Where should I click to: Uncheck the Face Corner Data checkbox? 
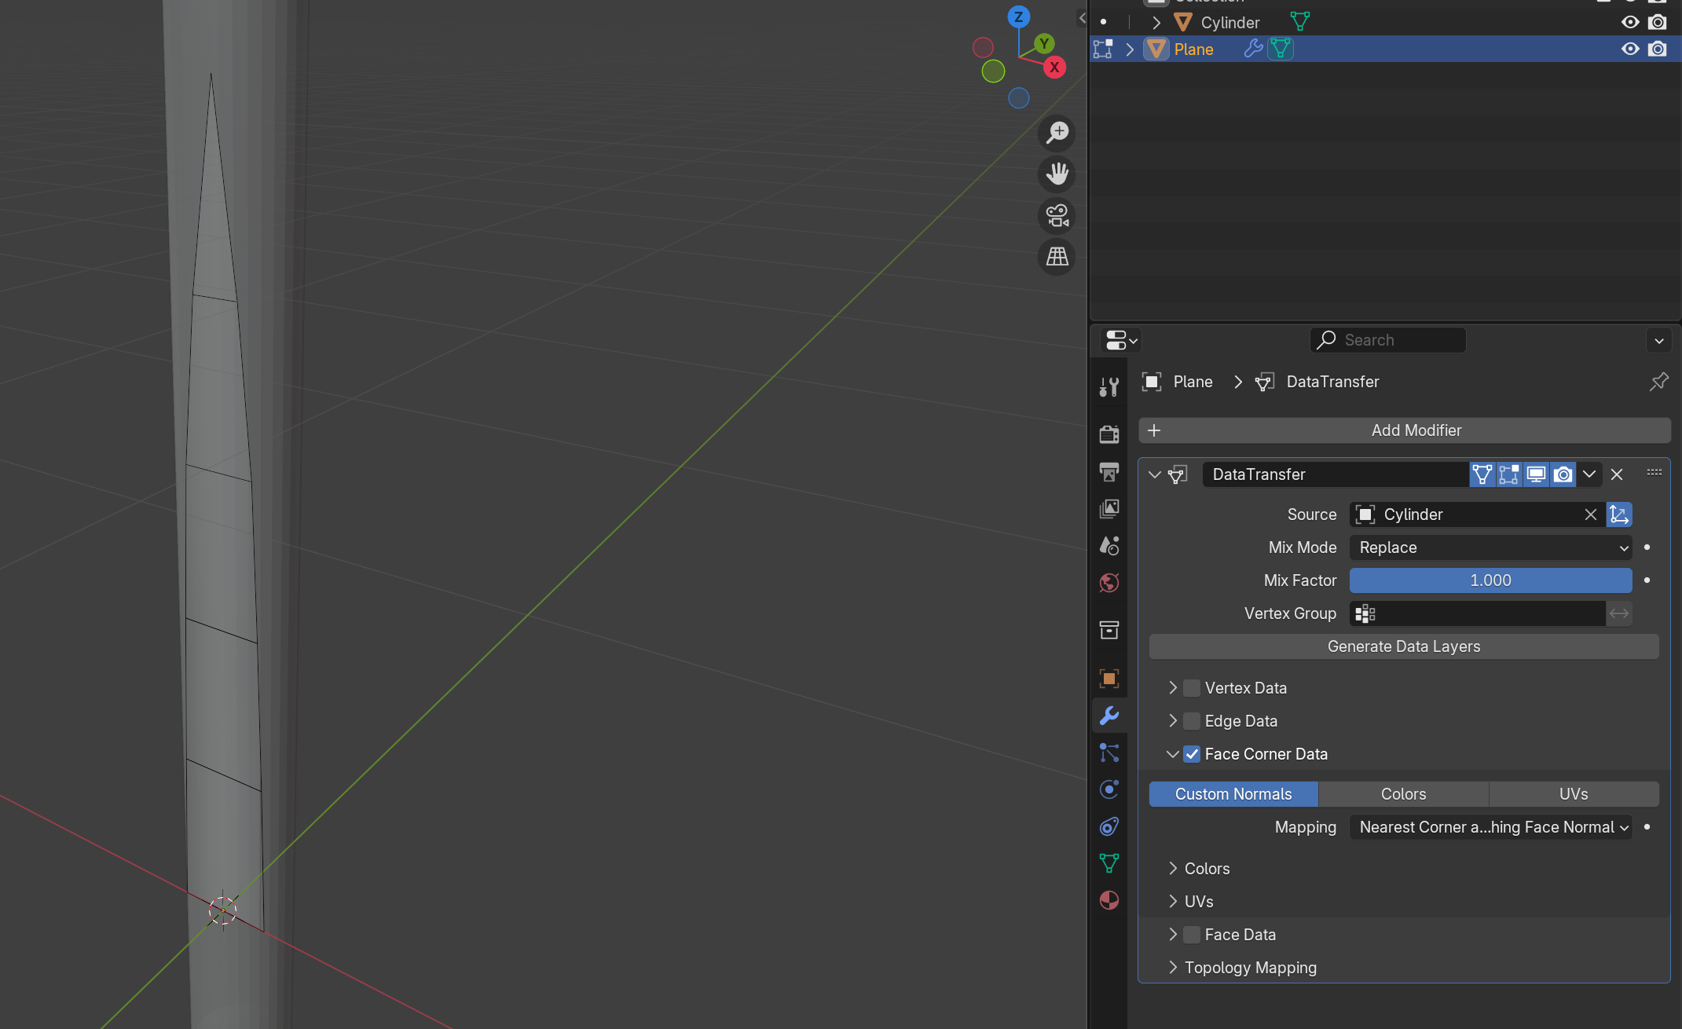point(1192,754)
